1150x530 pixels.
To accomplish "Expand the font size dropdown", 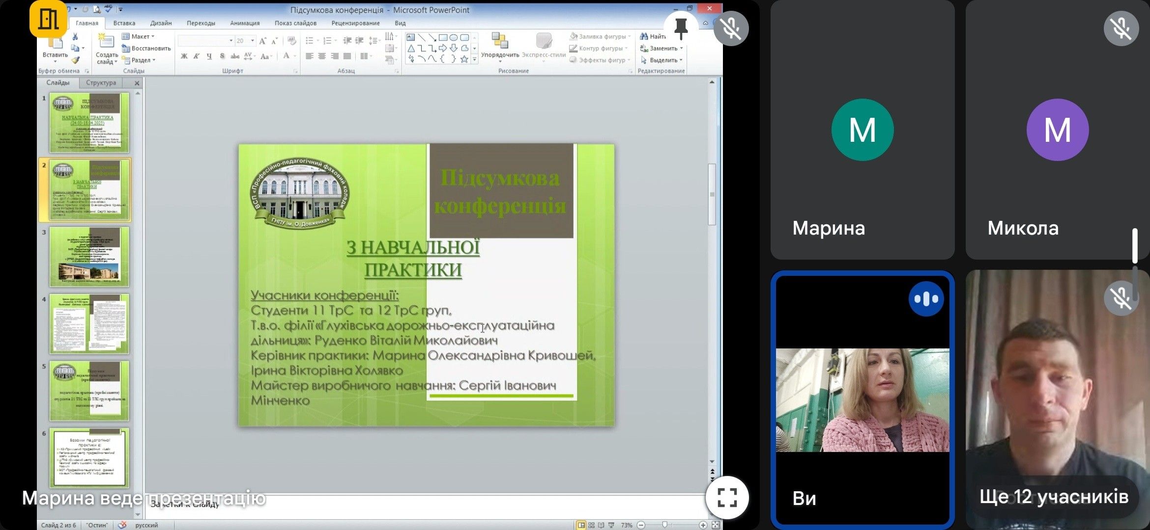I will 253,41.
